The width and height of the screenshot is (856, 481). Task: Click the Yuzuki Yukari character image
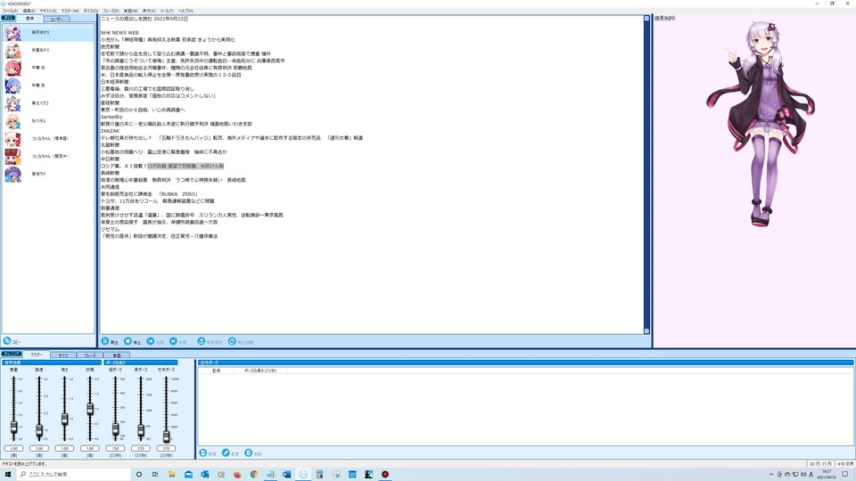[x=760, y=125]
